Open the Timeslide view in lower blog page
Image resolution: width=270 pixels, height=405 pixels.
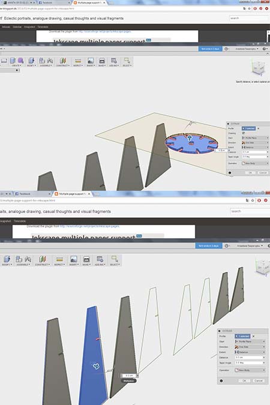click(x=20, y=221)
